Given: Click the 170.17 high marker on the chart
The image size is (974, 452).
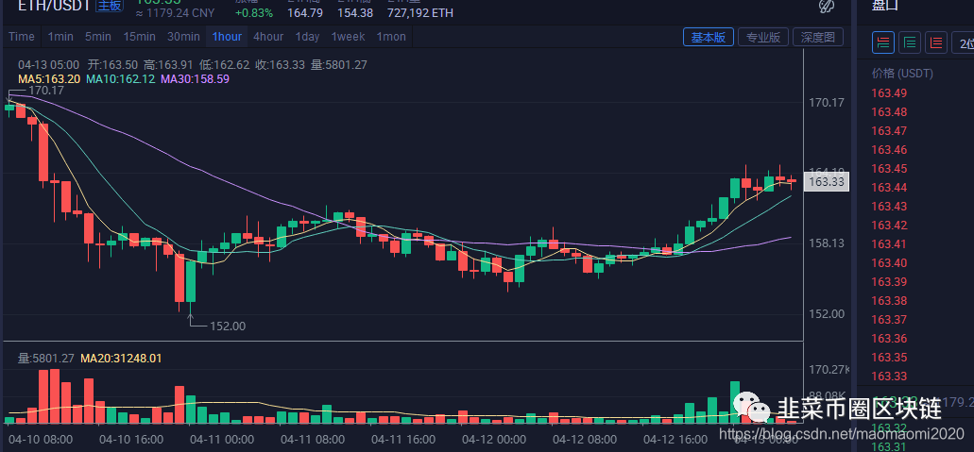Looking at the screenshot, I should 46,90.
